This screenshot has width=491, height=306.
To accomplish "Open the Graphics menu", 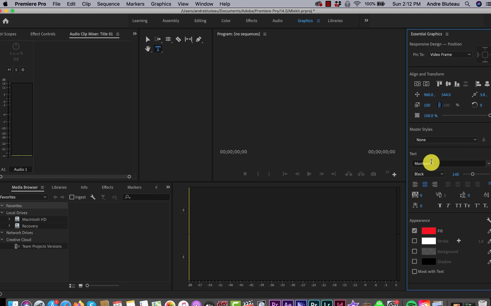I will tap(161, 4).
